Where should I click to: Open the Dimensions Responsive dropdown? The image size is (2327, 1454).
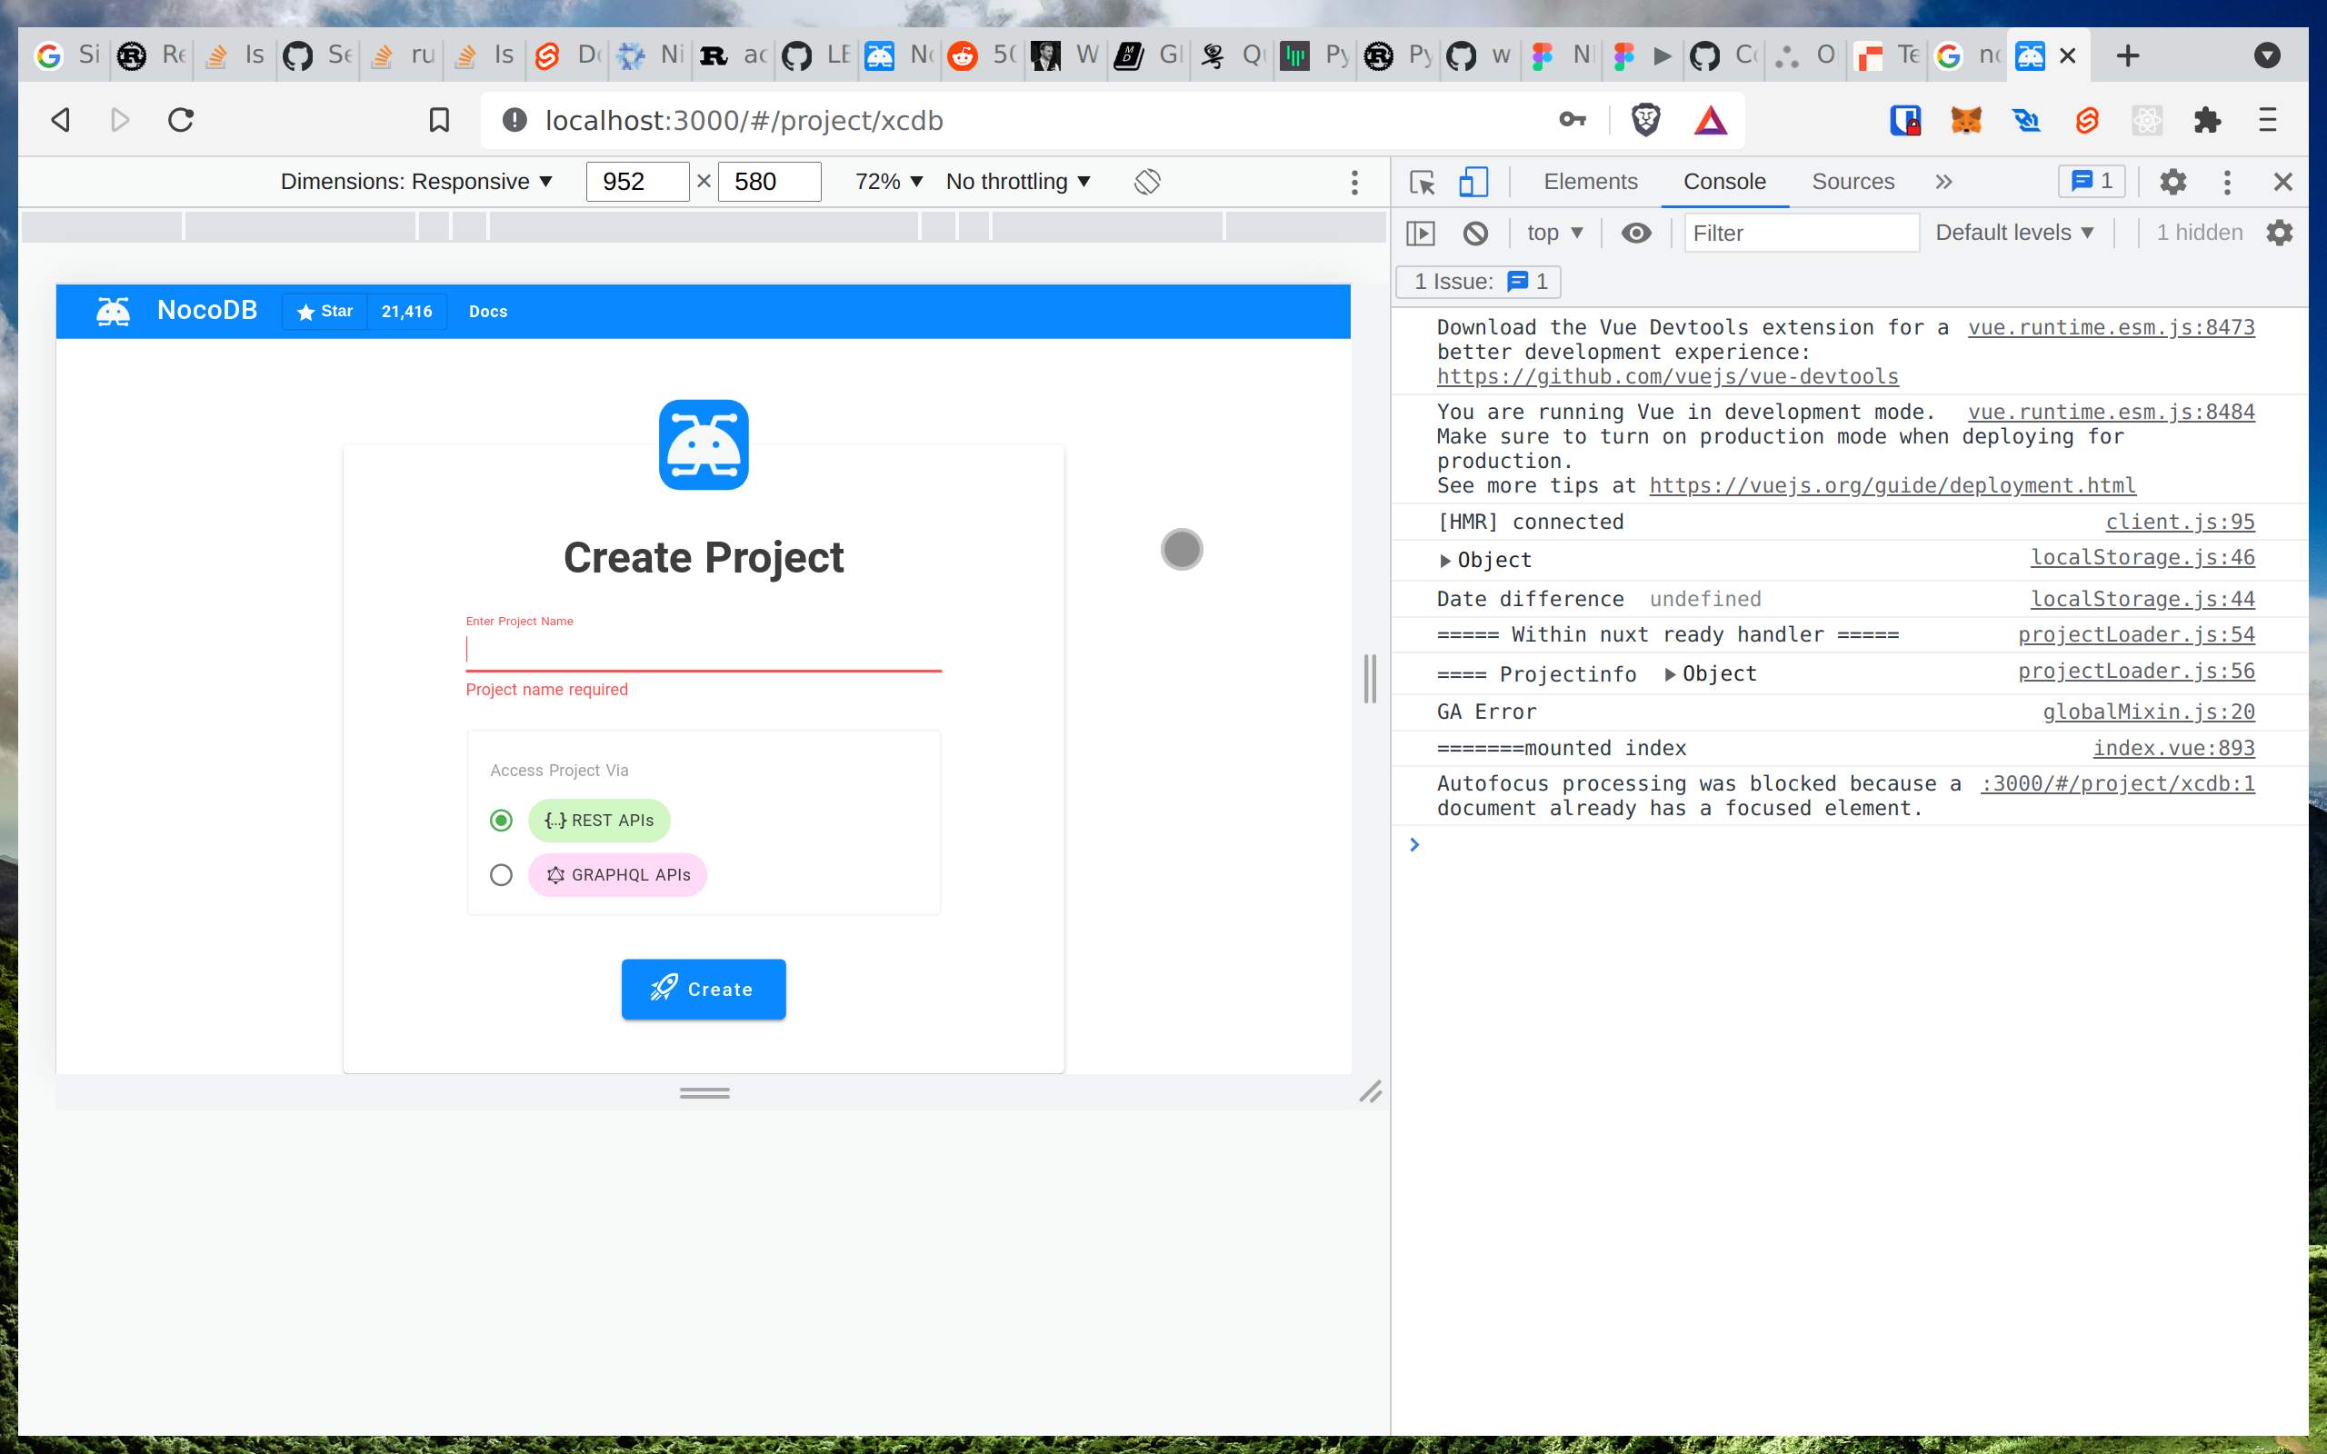pos(415,181)
